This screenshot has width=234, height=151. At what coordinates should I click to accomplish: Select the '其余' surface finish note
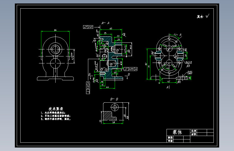click(200, 17)
